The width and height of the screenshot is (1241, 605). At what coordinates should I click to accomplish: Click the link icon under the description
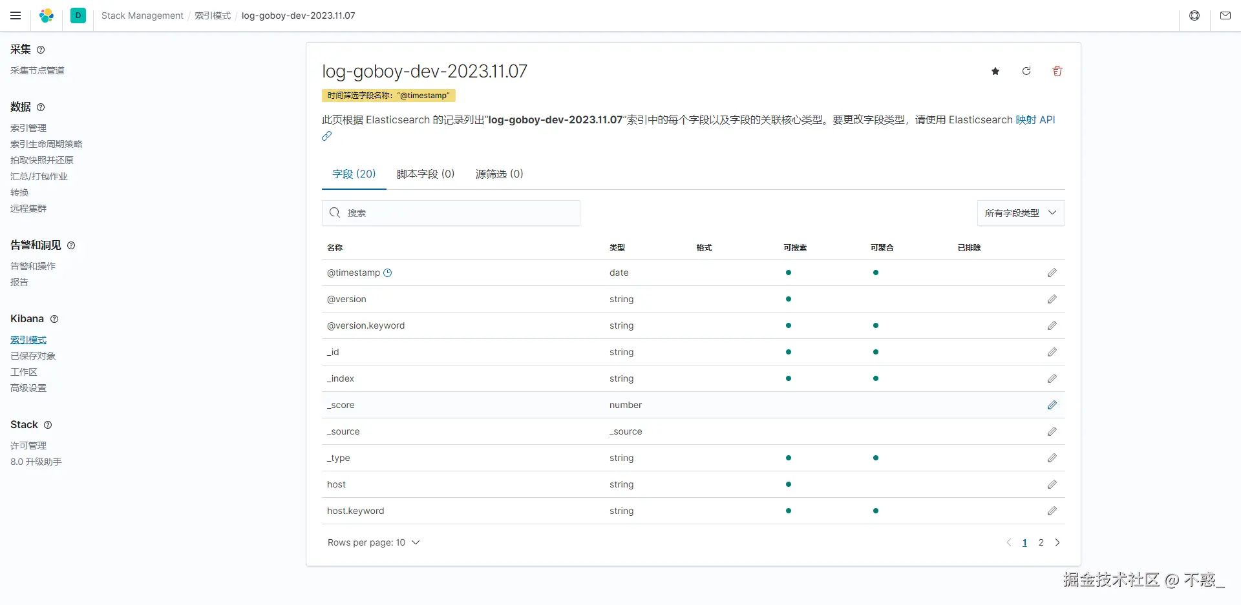(327, 136)
